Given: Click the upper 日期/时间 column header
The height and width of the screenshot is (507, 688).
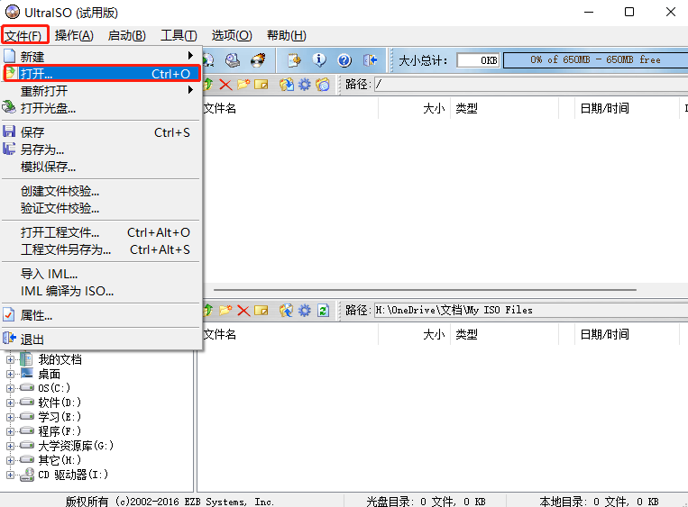Looking at the screenshot, I should tap(627, 108).
